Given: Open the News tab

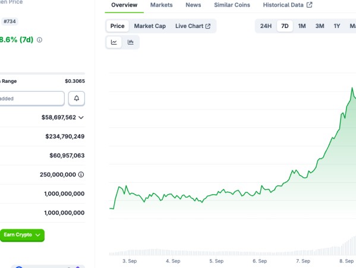Looking at the screenshot, I should tap(193, 5).
